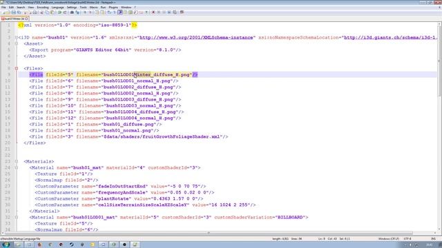Collapse the Asset block fold marker
Screen dimensions: 442x248
click(17, 43)
